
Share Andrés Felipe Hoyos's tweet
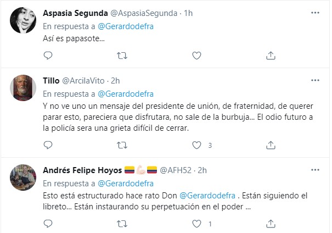[271, 224]
